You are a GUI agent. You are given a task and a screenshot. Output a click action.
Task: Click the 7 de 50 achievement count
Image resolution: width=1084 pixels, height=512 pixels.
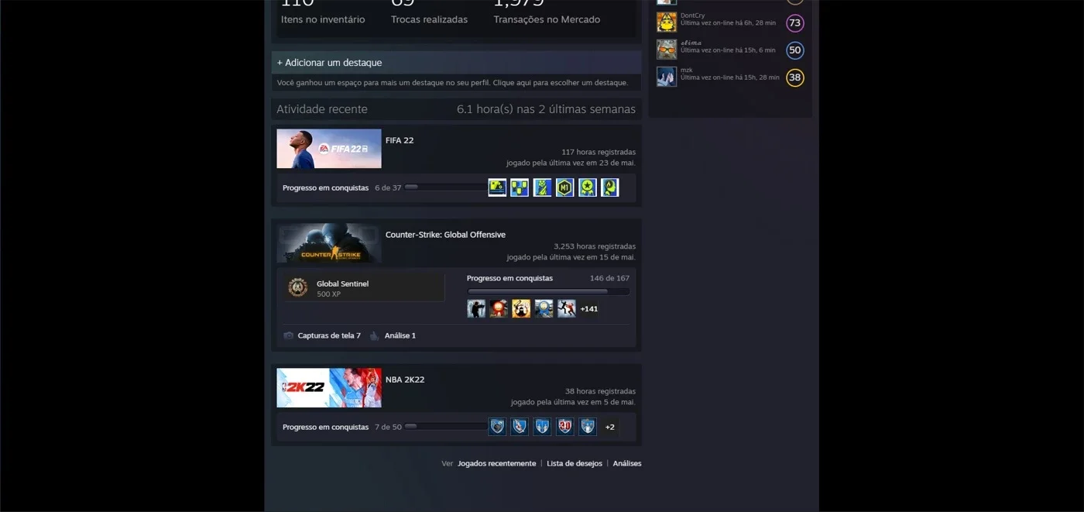pos(388,427)
